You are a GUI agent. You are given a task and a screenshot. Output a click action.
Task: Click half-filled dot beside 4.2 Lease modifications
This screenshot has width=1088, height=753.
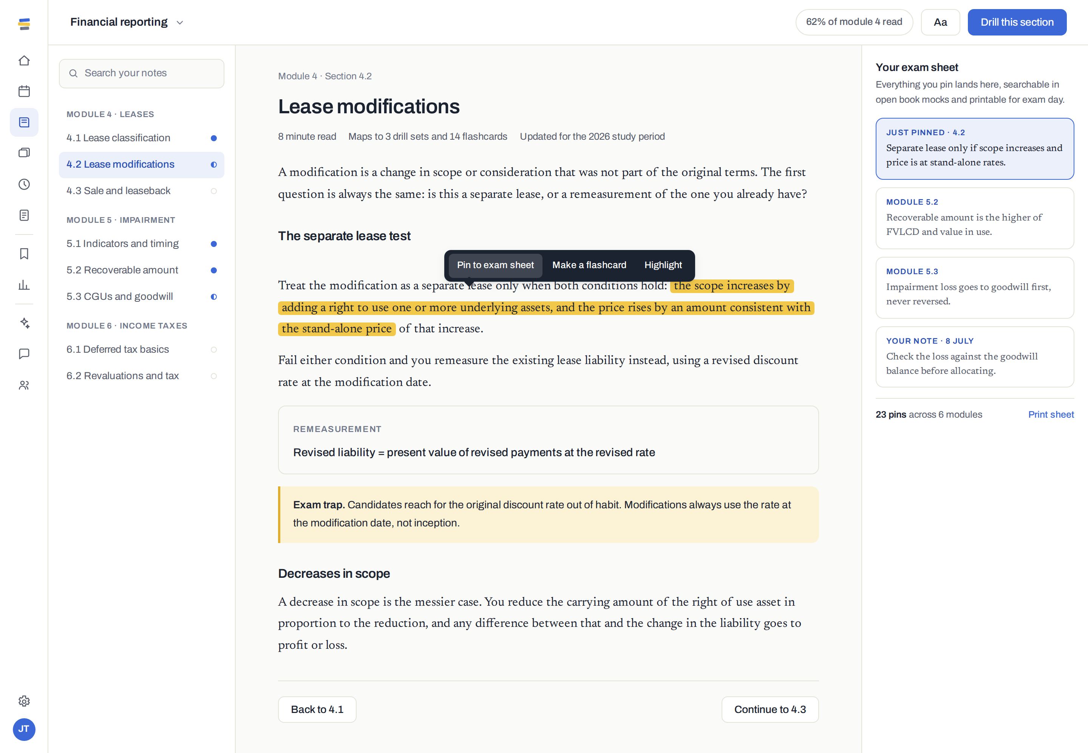214,165
